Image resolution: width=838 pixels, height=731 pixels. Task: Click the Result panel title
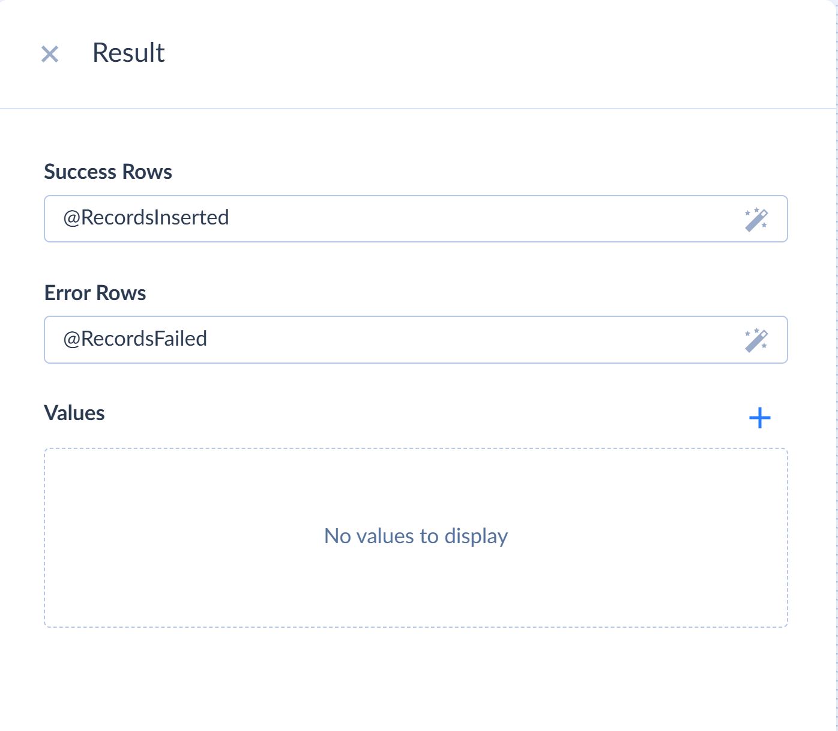[128, 53]
